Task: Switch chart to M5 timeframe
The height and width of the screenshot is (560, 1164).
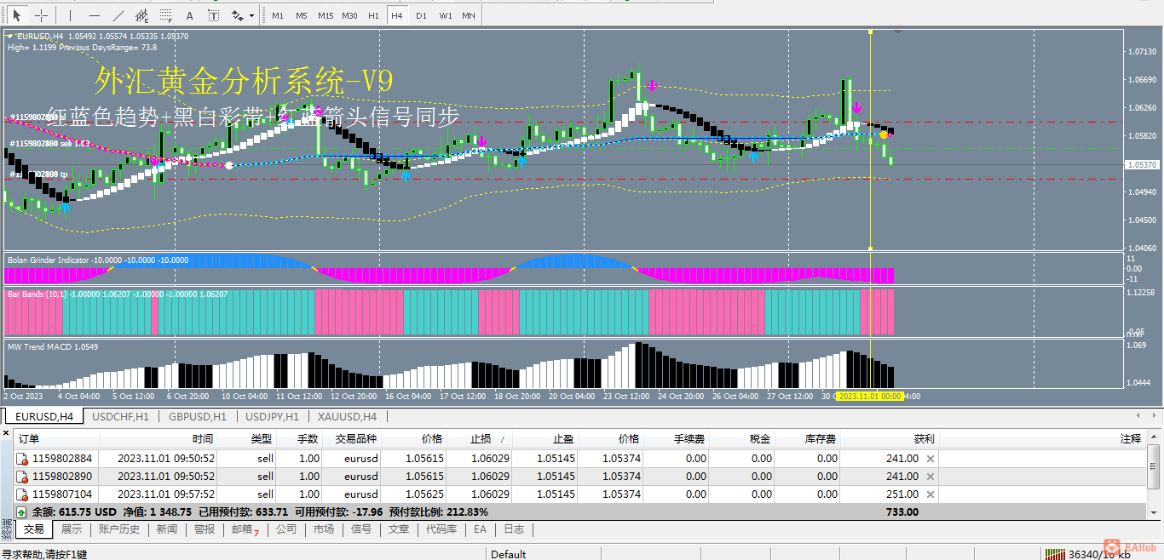Action: coord(302,15)
